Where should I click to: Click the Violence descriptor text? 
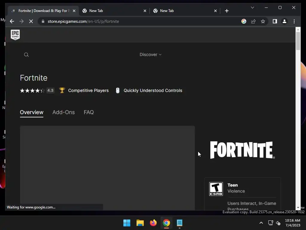(x=236, y=191)
